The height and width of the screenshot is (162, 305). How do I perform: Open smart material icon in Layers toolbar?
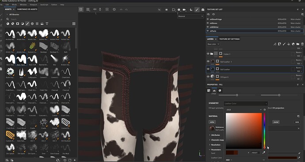[x=293, y=44]
